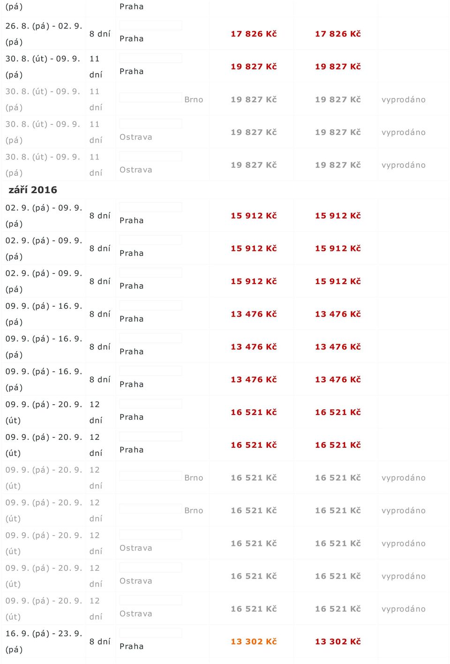Select the 16. 9. (pá) - 23. 9. date

tap(44, 641)
